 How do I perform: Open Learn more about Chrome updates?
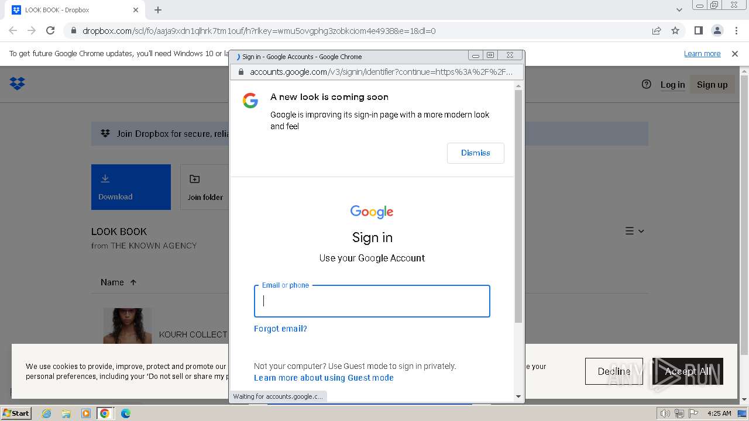tap(702, 54)
